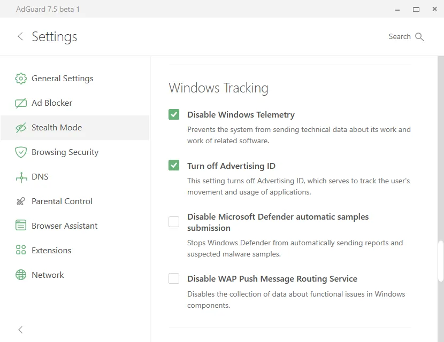Click the General Settings gear icon

point(21,79)
